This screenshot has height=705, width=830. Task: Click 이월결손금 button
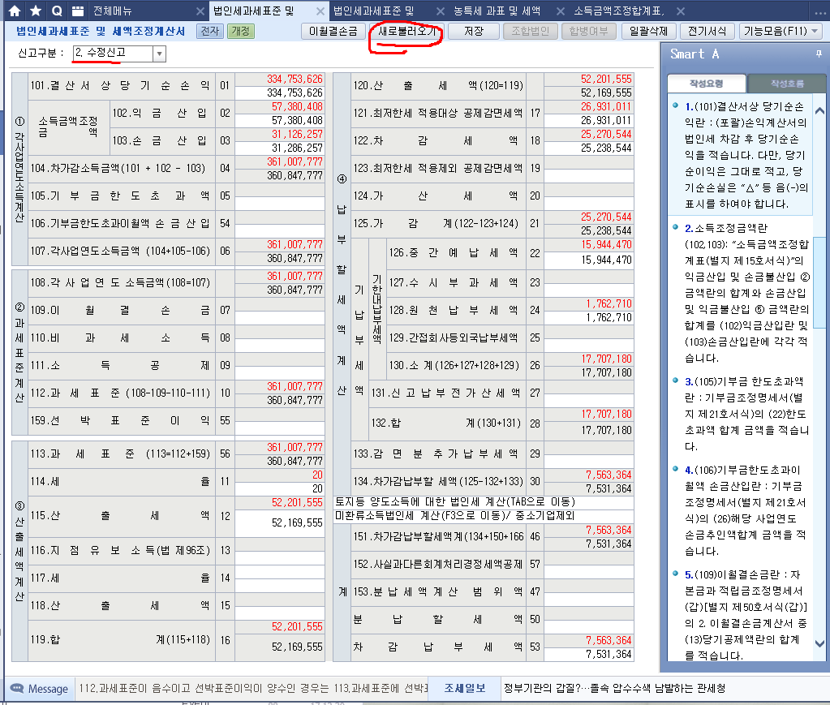[333, 31]
